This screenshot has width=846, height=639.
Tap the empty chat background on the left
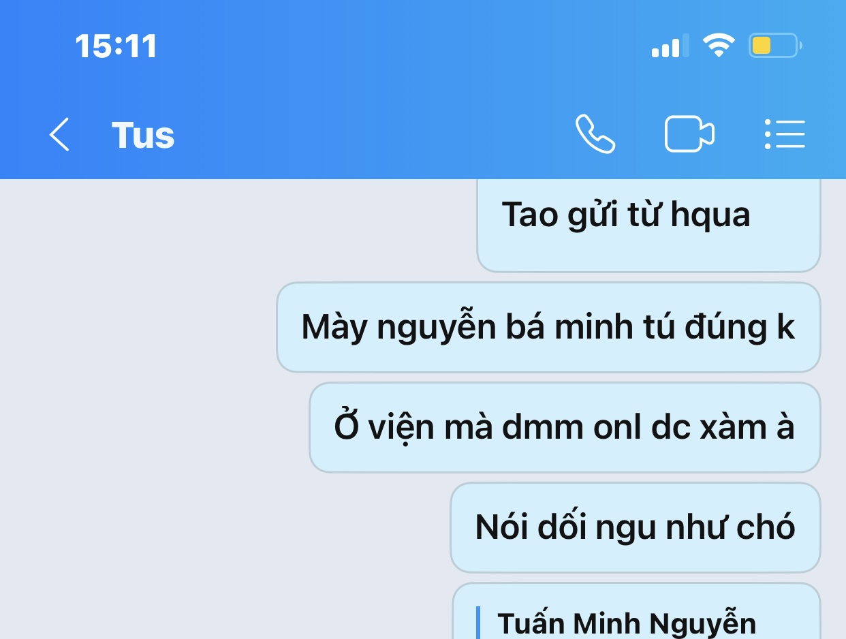[136, 409]
